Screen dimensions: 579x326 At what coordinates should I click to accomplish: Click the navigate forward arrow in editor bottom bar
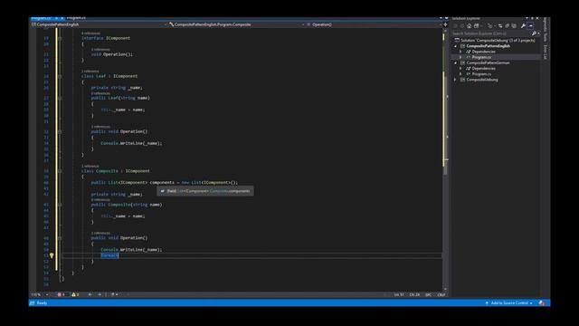100,294
